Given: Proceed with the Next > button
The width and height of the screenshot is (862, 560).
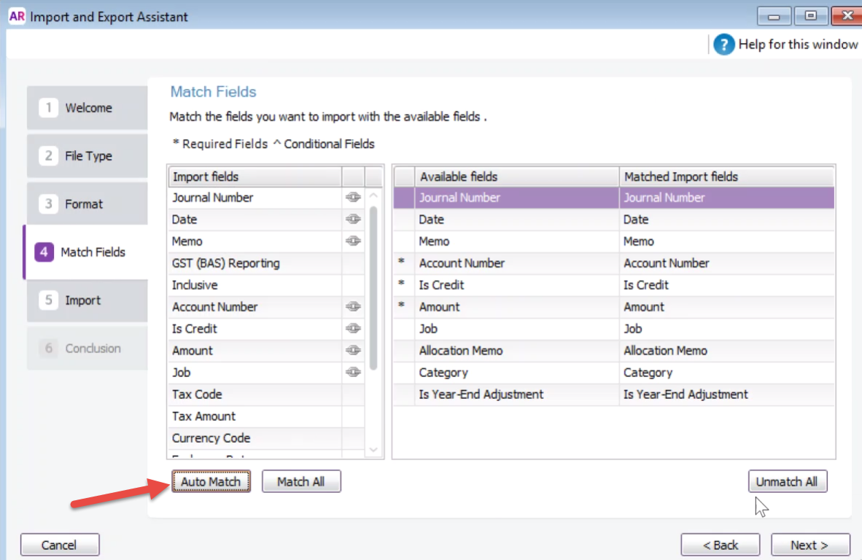Looking at the screenshot, I should (810, 545).
